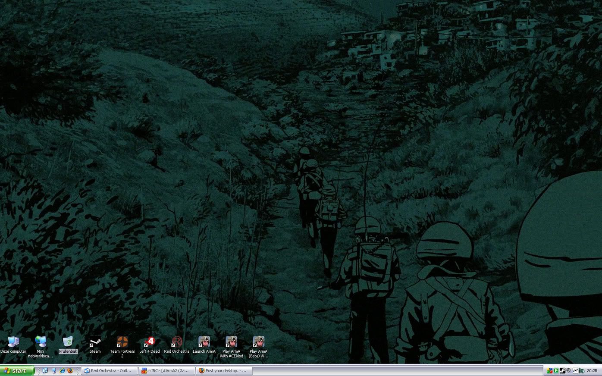Open the Play ArmA (Beta) shortcut
The height and width of the screenshot is (376, 602).
coord(258,342)
